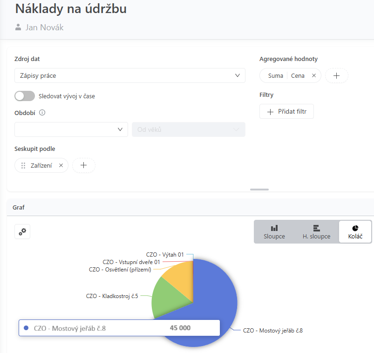Toggle Sledovat vývoj v čase switch

(x=25, y=96)
